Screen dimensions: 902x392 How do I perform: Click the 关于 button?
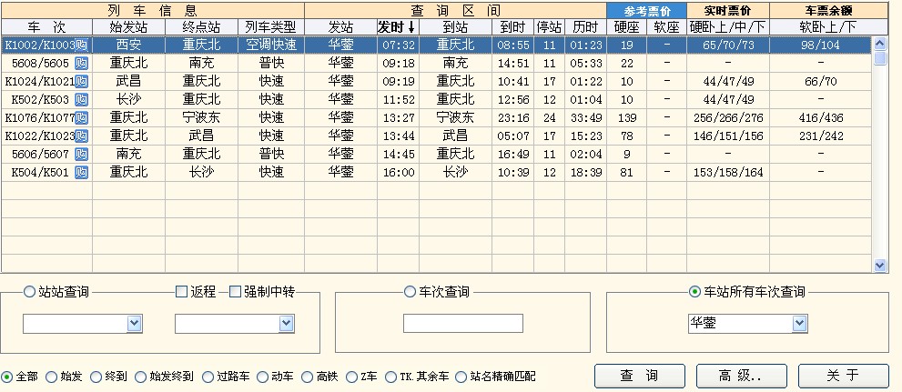(844, 376)
